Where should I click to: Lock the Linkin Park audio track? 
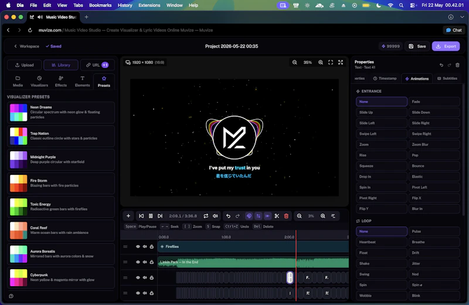point(152,262)
